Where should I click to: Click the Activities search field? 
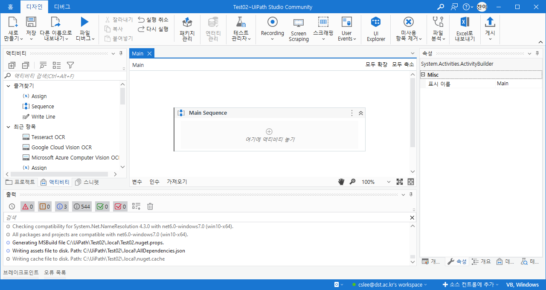coord(65,76)
